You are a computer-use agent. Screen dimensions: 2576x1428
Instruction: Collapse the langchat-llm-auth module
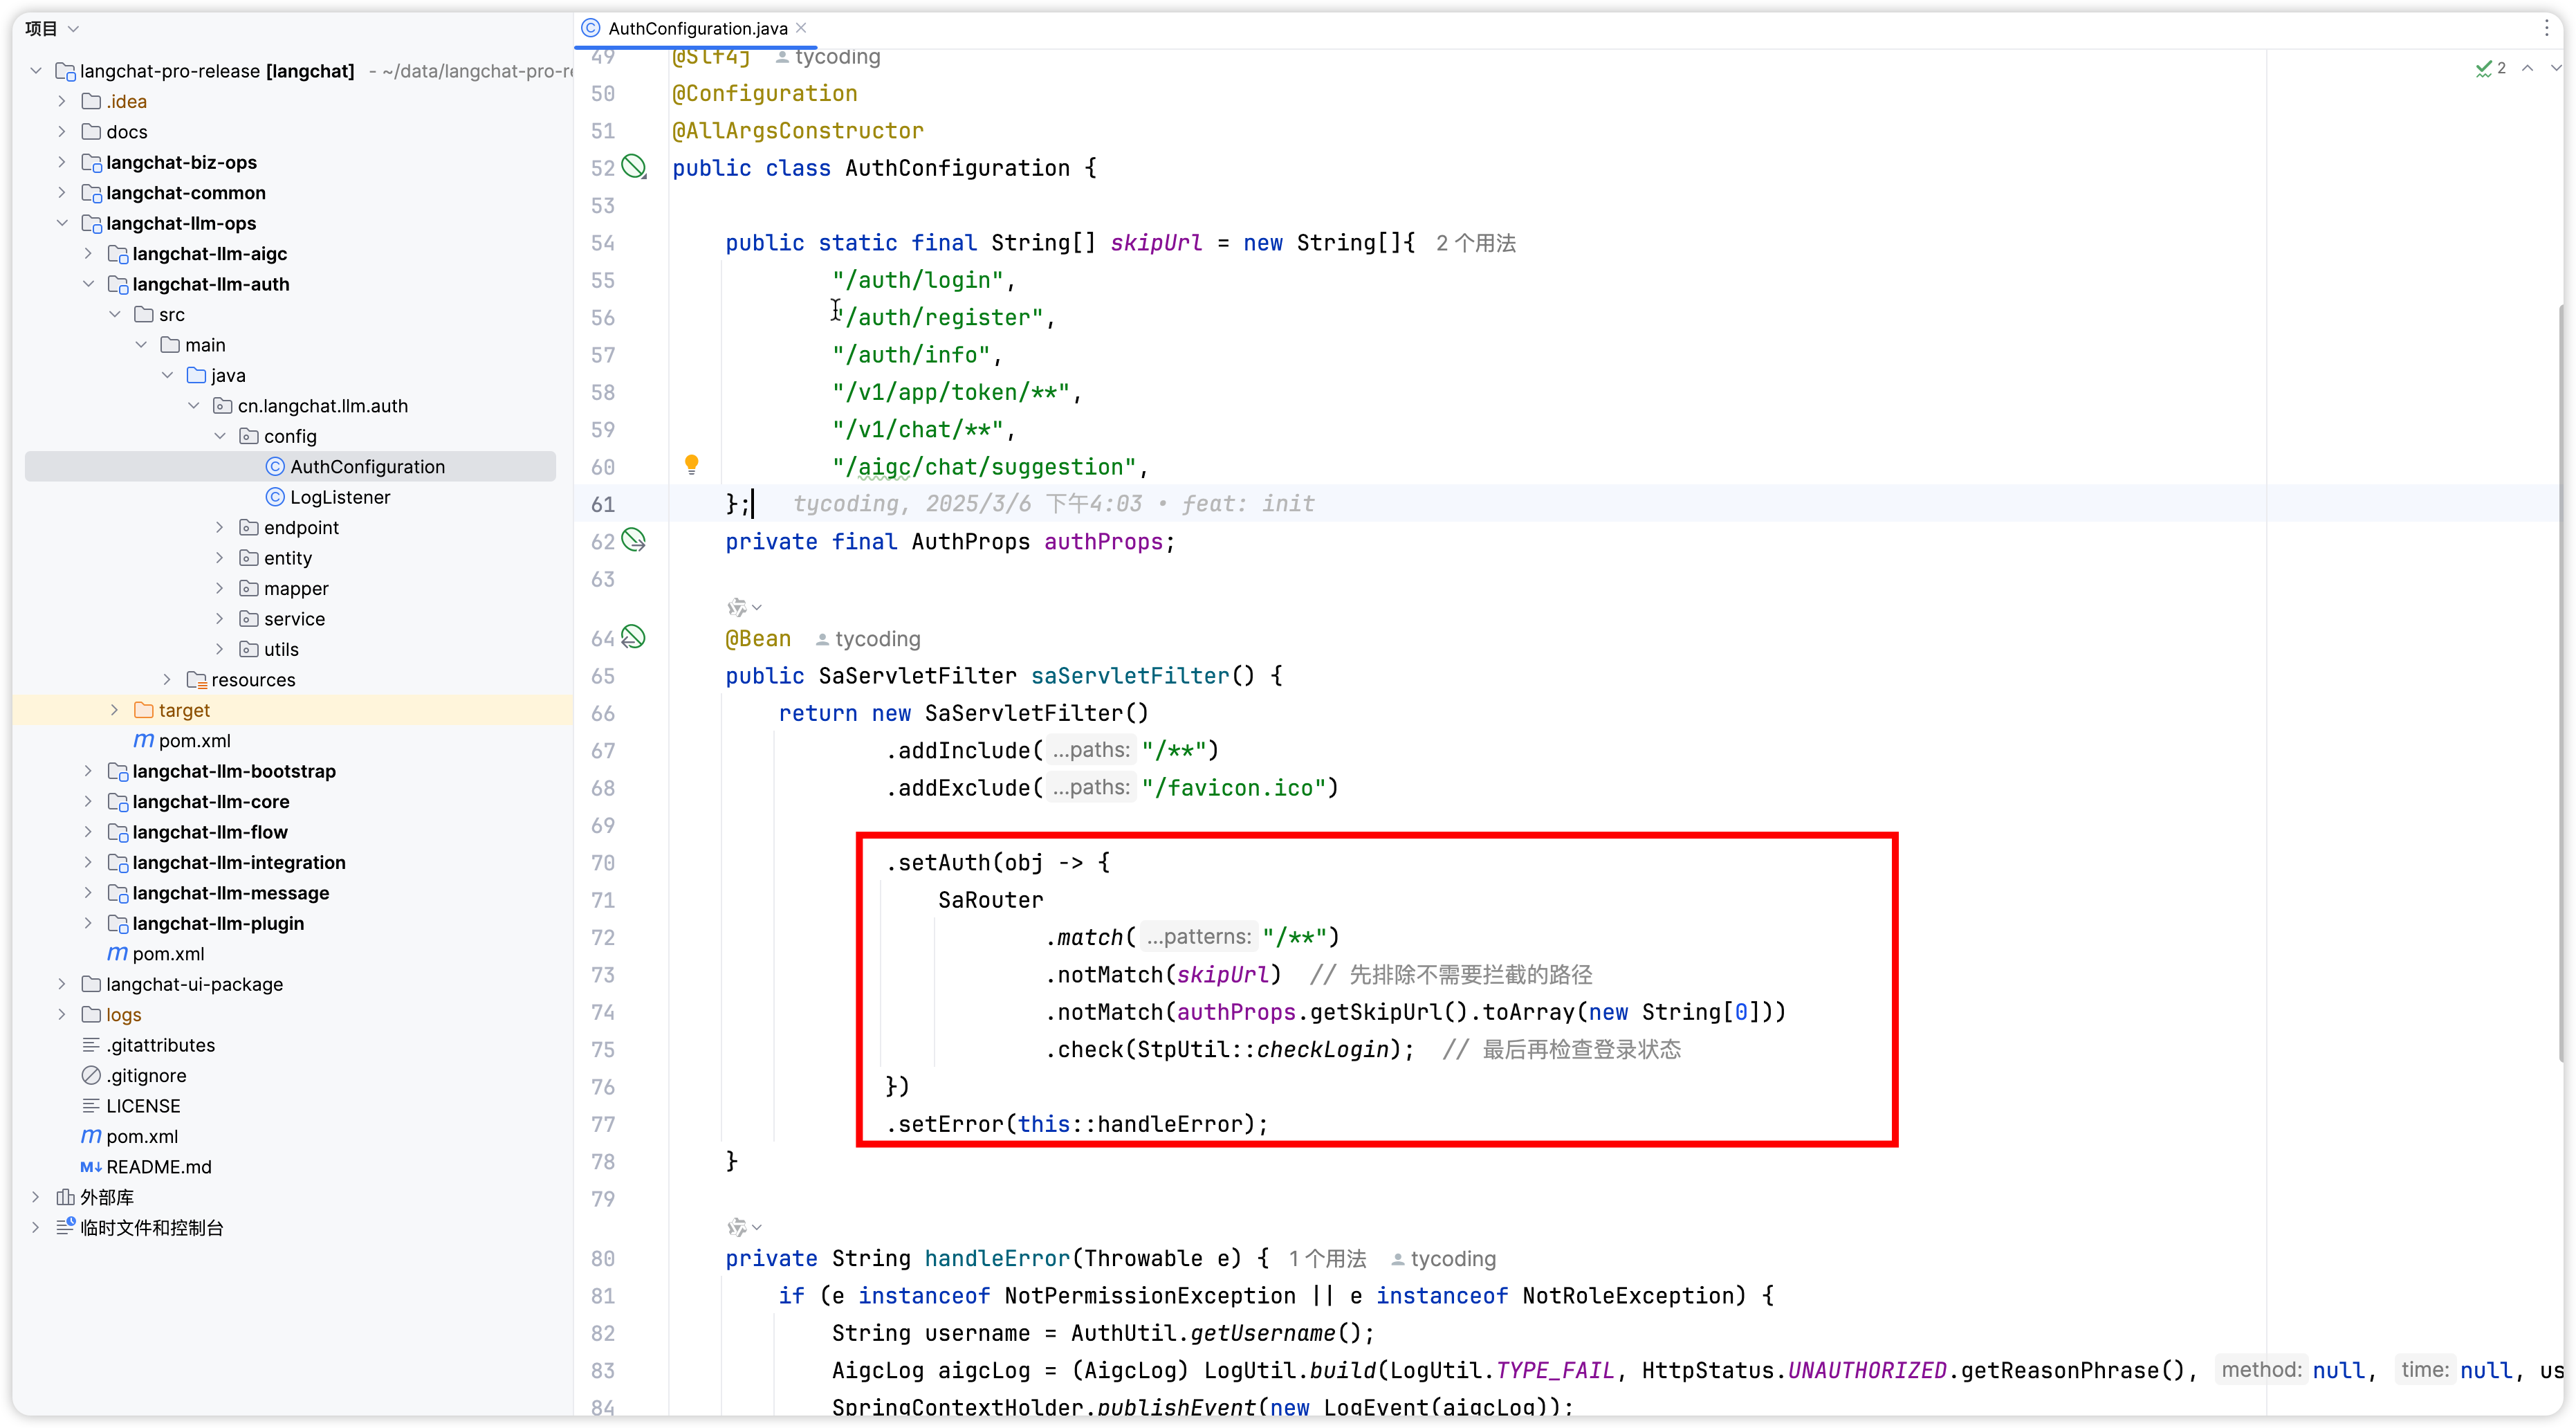point(88,284)
